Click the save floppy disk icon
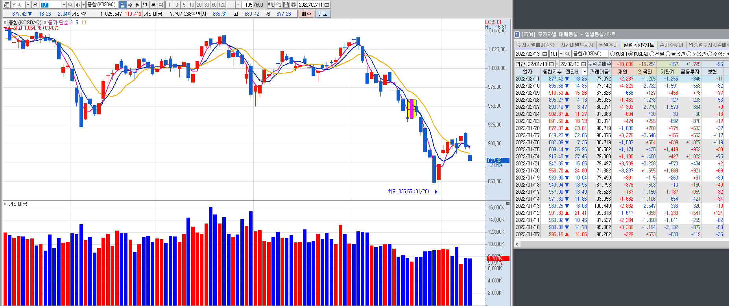This screenshot has height=306, width=729. point(286,5)
